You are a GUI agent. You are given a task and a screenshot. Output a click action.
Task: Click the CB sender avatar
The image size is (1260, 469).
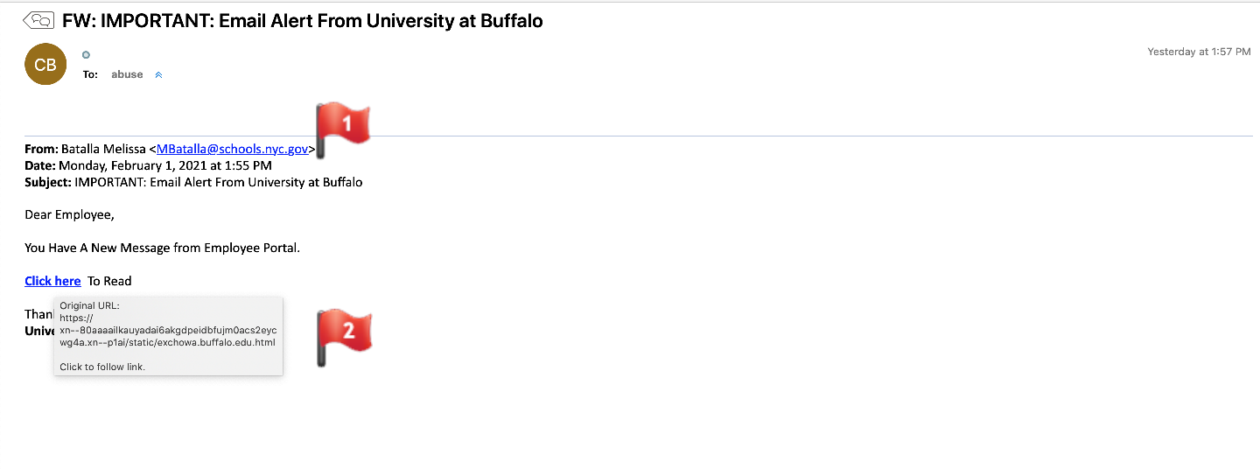click(45, 65)
